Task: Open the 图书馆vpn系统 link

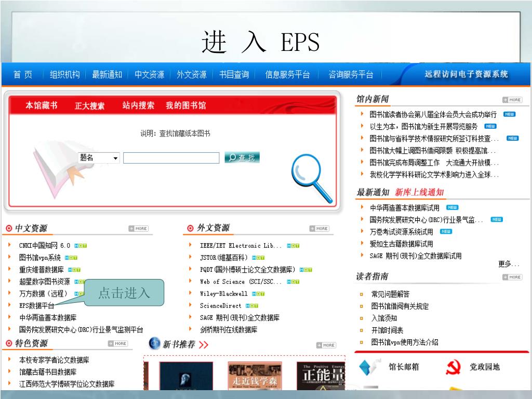Action: pyautogui.click(x=39, y=258)
